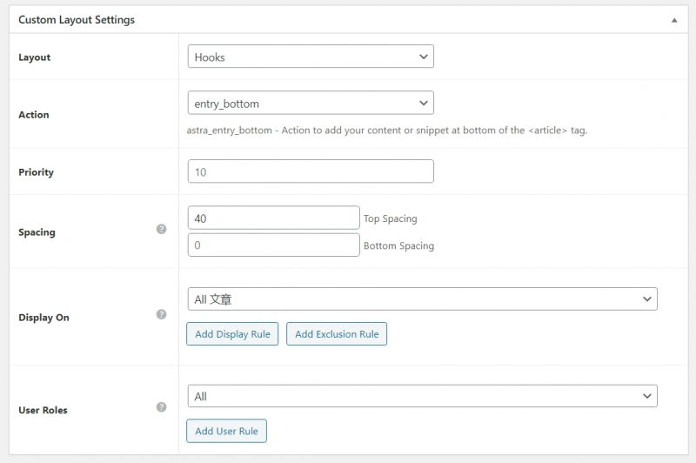Click the User Roles help icon
The height and width of the screenshot is (463, 696).
161,406
